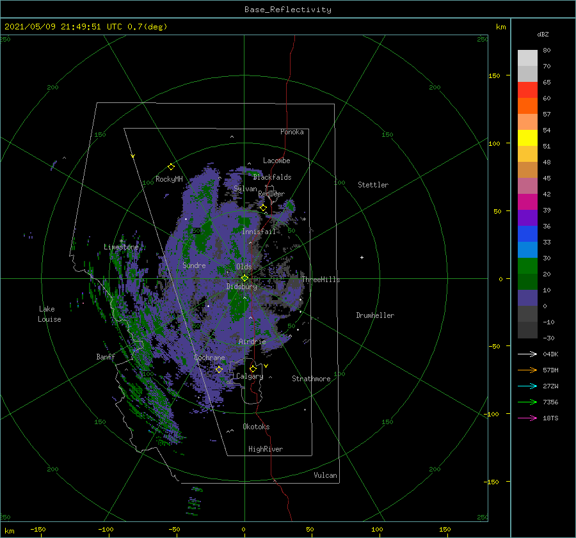Click the dBZ legend heading
576x538 pixels.
[543, 34]
